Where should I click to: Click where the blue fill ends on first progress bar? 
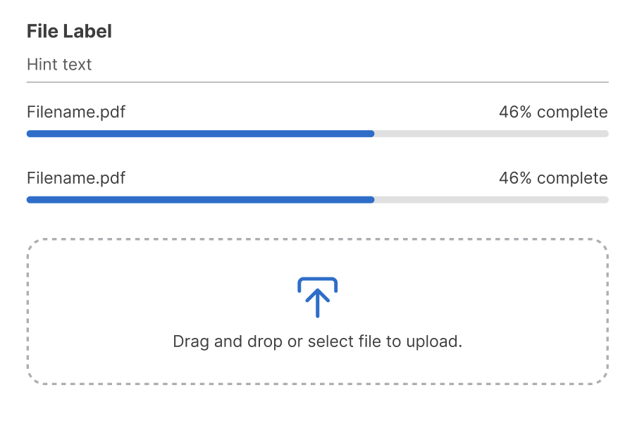click(373, 134)
